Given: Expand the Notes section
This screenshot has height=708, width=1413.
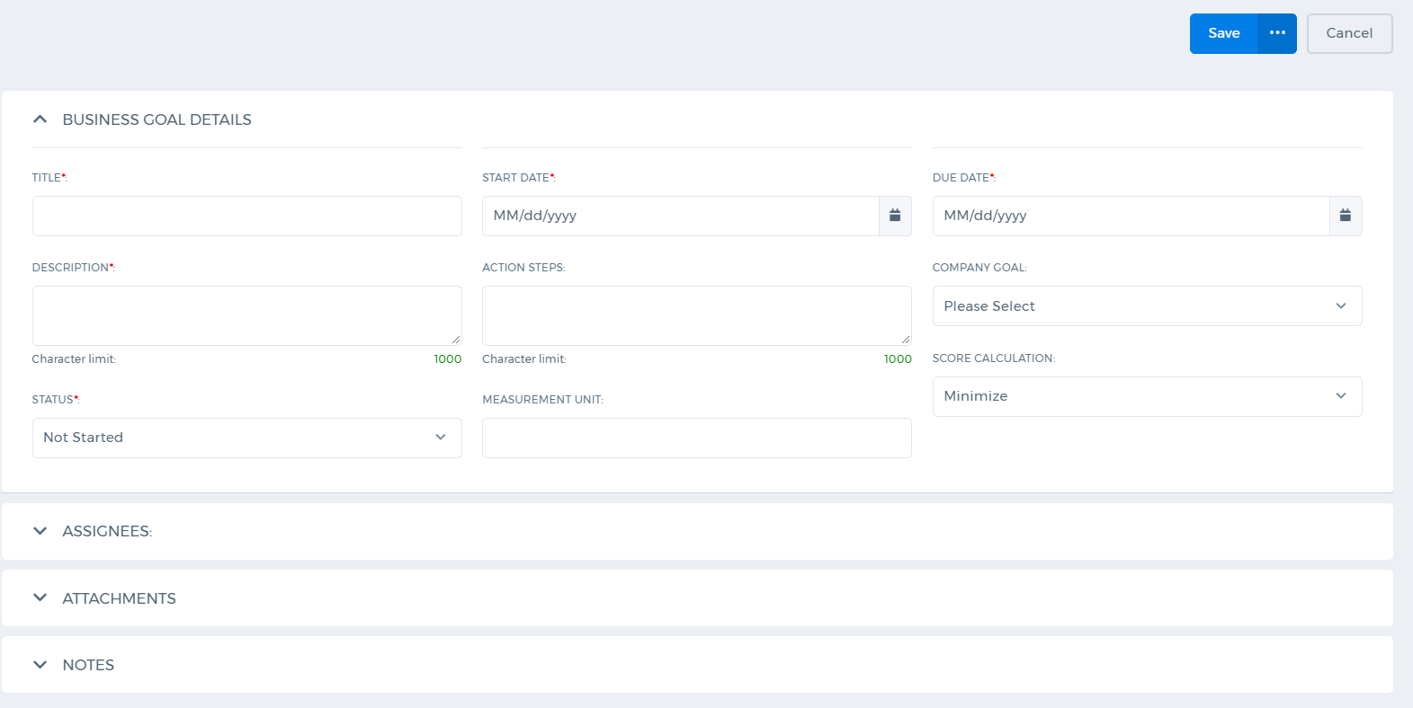Looking at the screenshot, I should click(x=40, y=665).
